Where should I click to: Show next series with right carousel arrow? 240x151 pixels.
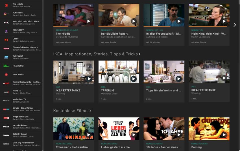coord(235,25)
